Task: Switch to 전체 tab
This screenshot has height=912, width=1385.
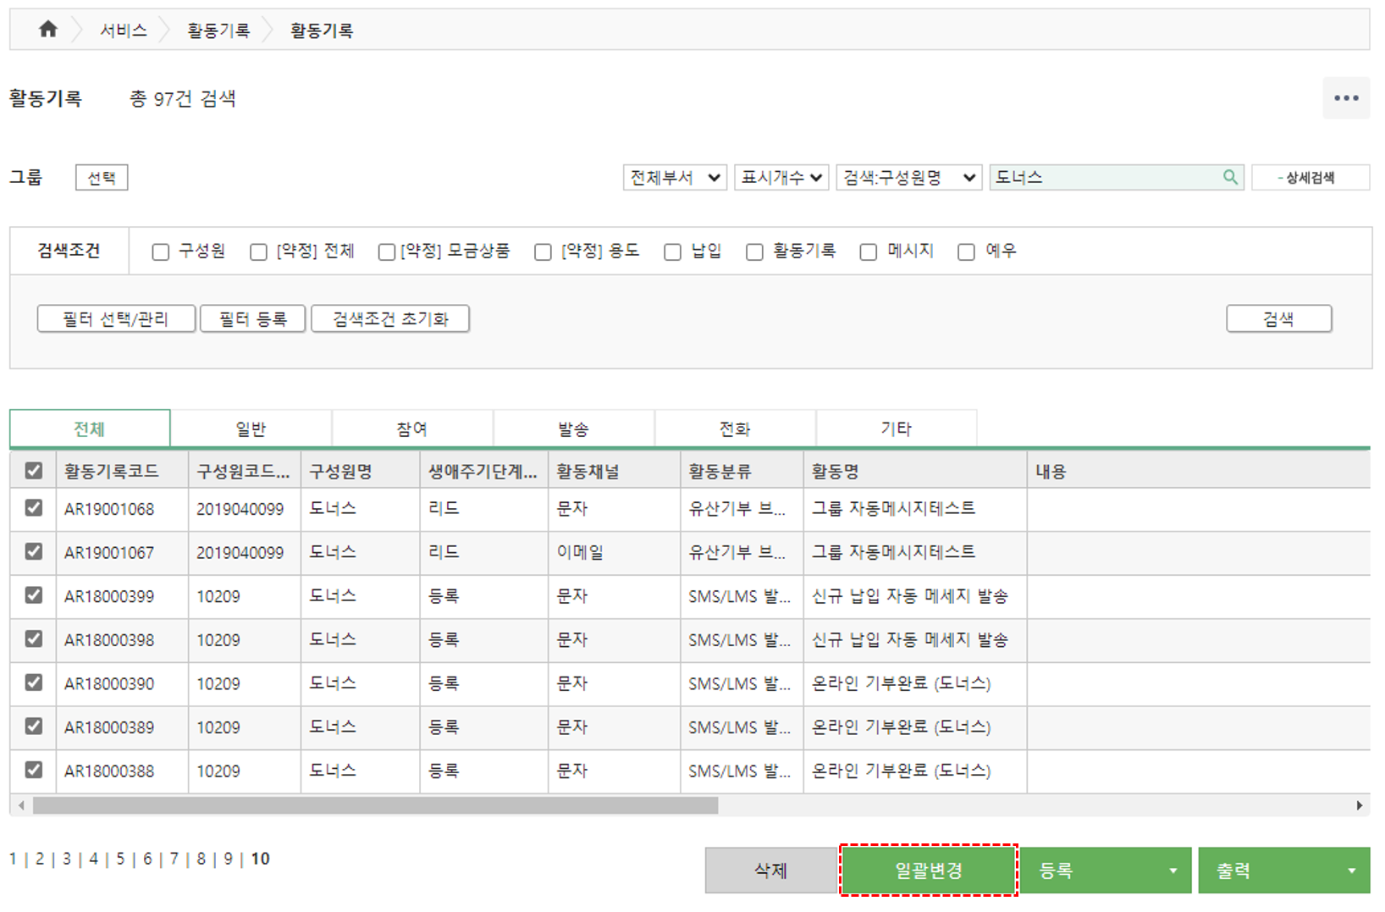Action: 90,428
